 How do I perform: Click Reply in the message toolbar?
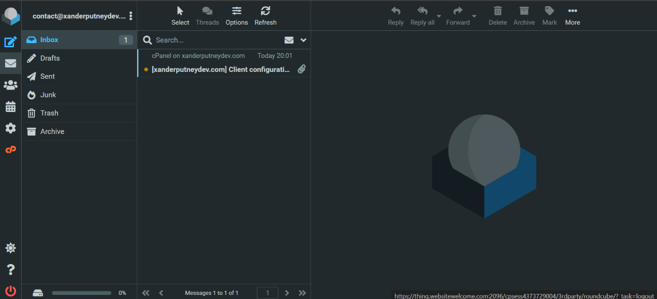click(396, 16)
